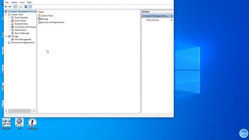Select Shared Folders in the tree
This screenshot has width=249, height=140.
(x=21, y=24)
